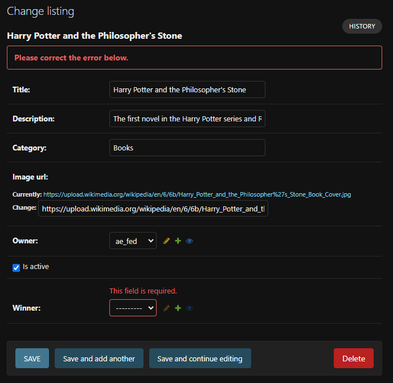Click the 'Title:' field label
The image size is (393, 383).
(x=21, y=90)
